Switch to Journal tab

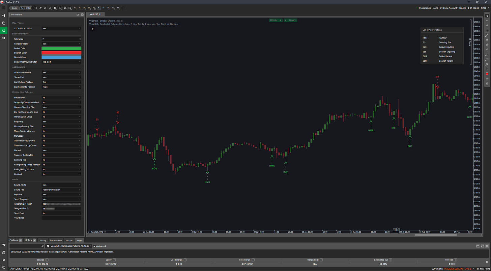point(69,240)
